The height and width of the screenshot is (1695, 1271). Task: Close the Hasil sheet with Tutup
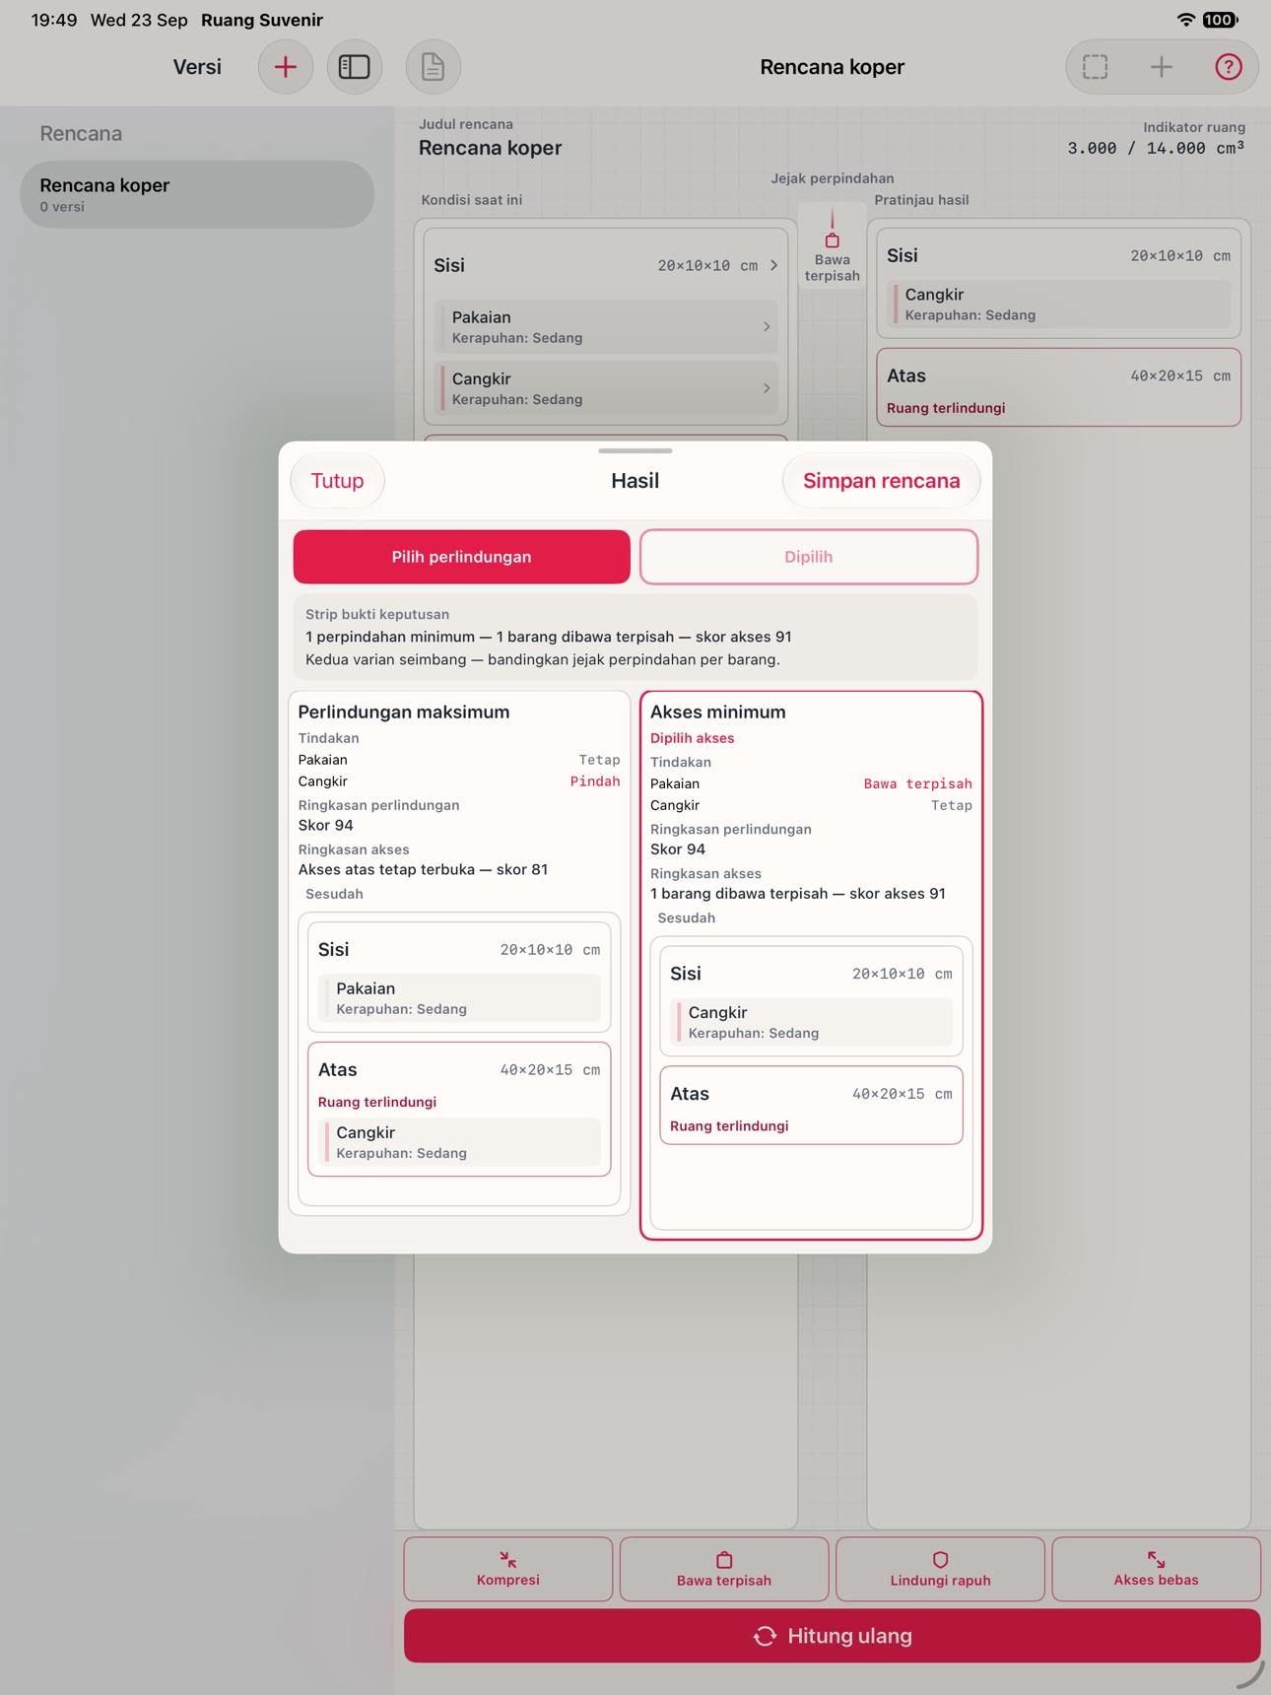337,481
